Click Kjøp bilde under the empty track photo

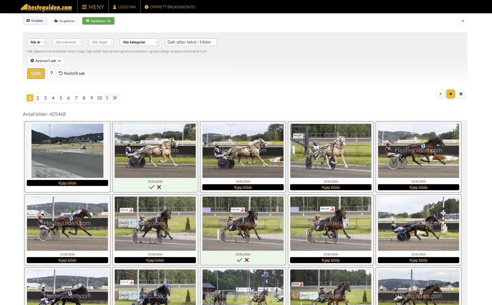(x=68, y=183)
